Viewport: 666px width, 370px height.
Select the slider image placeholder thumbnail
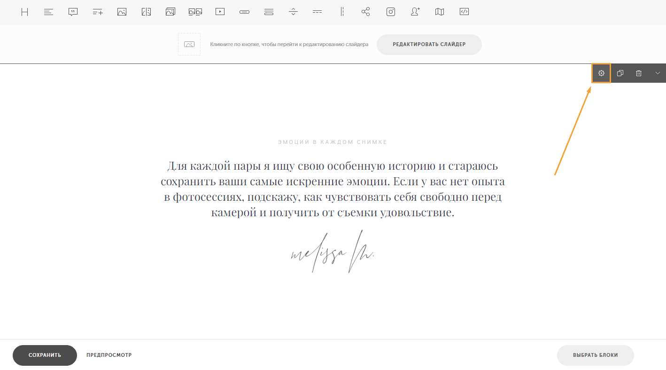coord(189,44)
